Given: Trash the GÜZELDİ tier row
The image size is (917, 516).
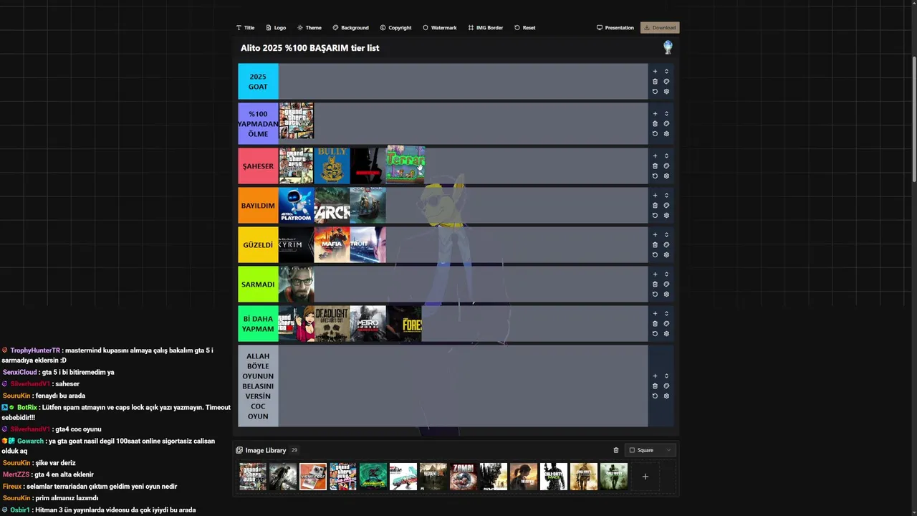Looking at the screenshot, I should coord(655,245).
